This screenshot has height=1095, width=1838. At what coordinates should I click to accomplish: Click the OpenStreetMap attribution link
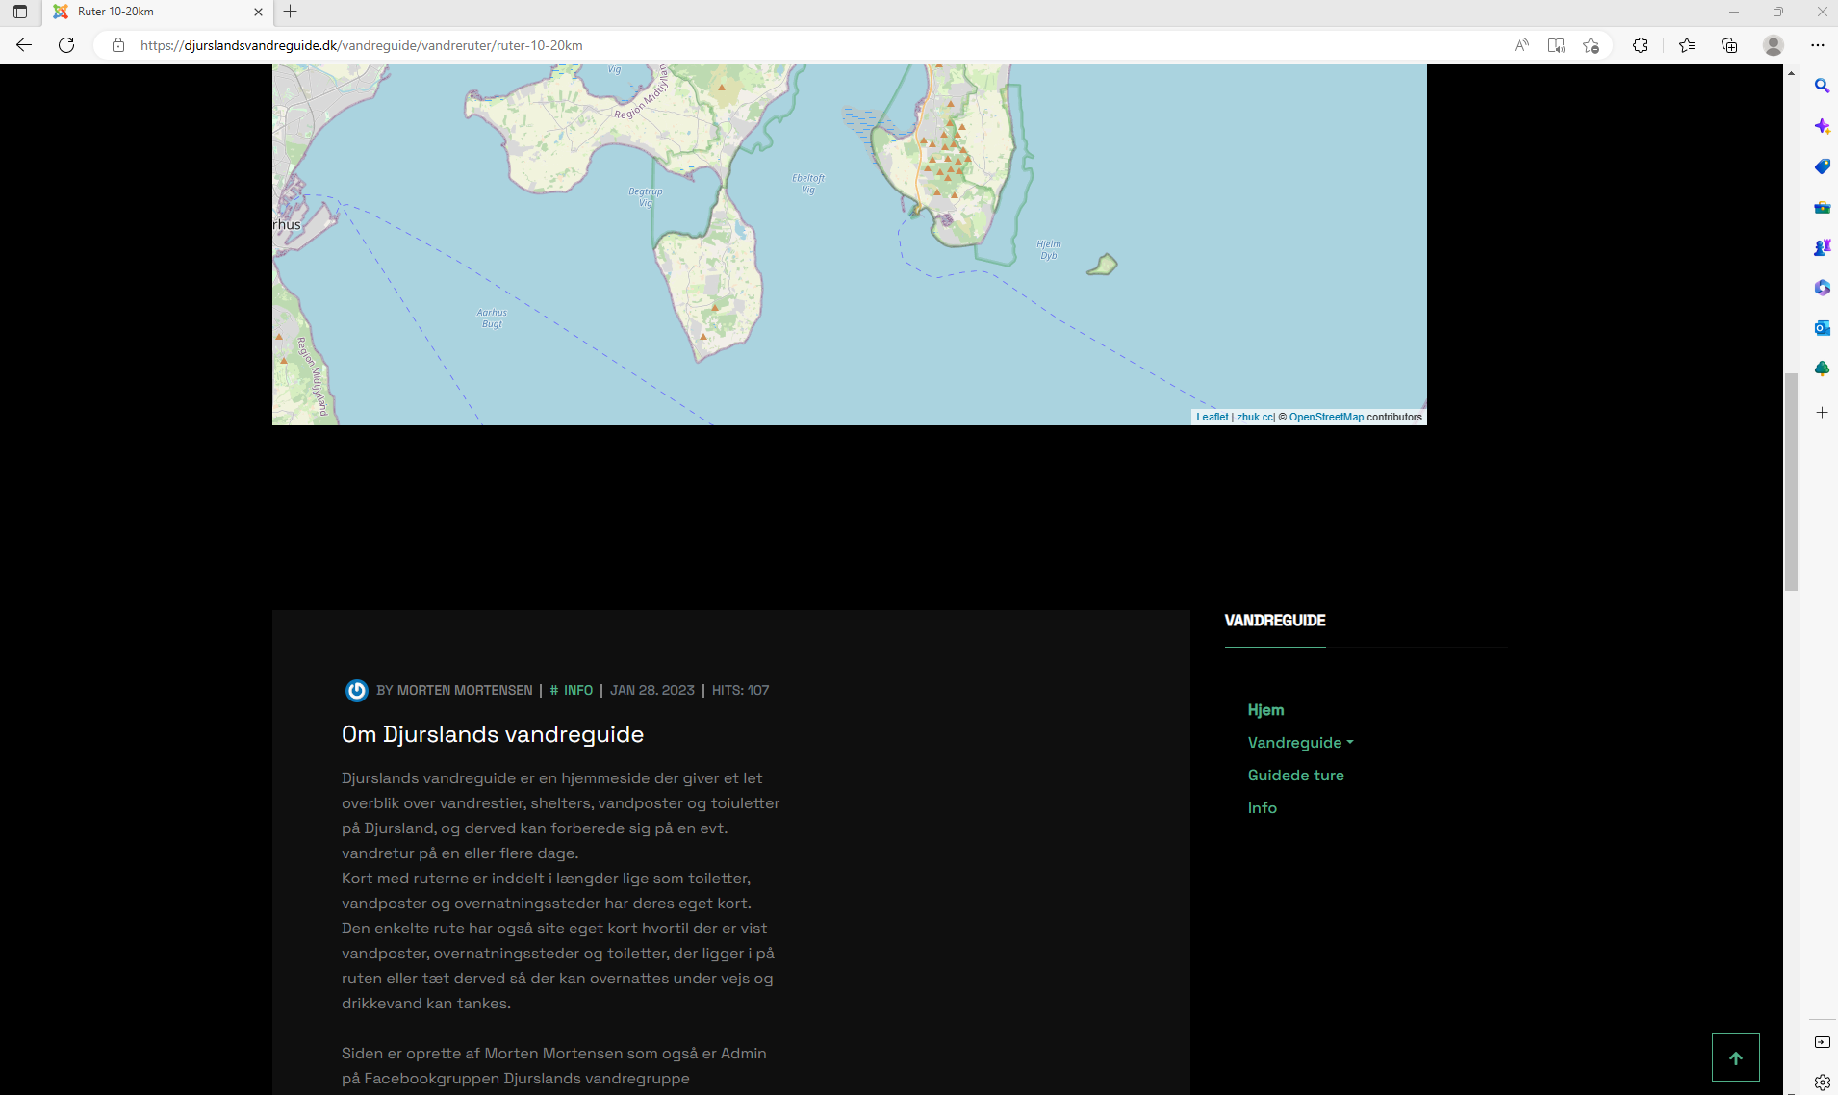point(1326,417)
